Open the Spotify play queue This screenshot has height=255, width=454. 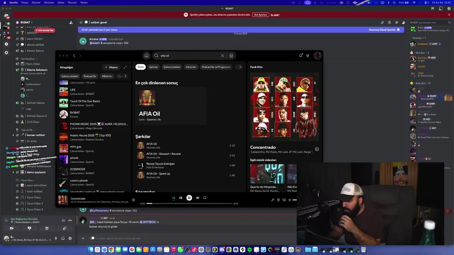(x=278, y=200)
